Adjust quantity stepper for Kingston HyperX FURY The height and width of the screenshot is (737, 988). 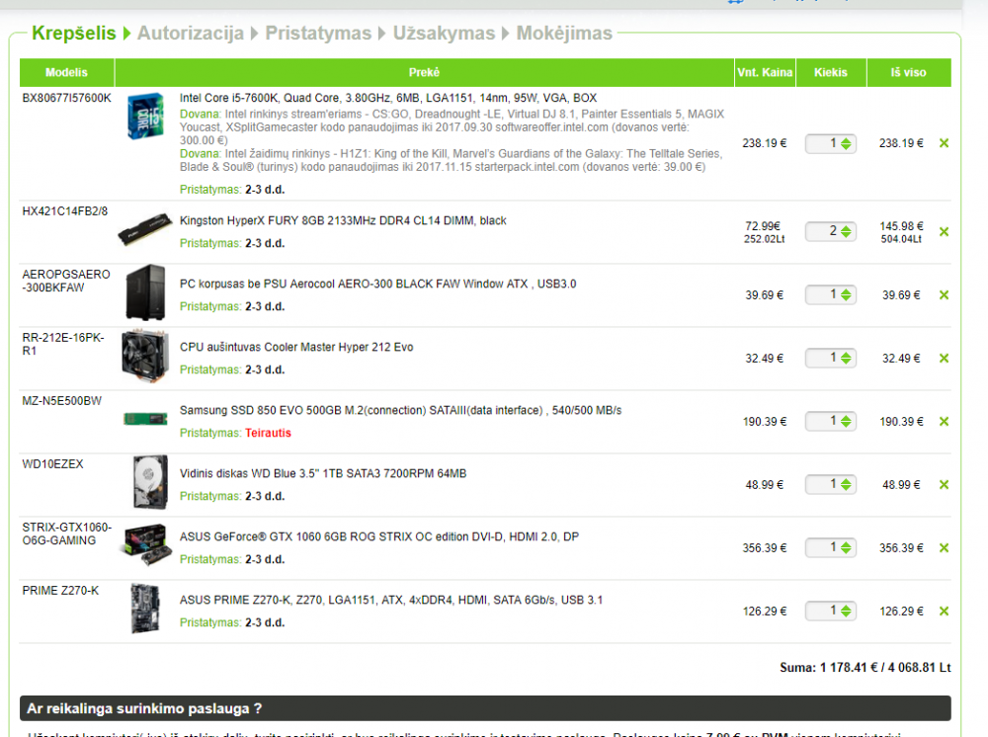click(x=846, y=232)
